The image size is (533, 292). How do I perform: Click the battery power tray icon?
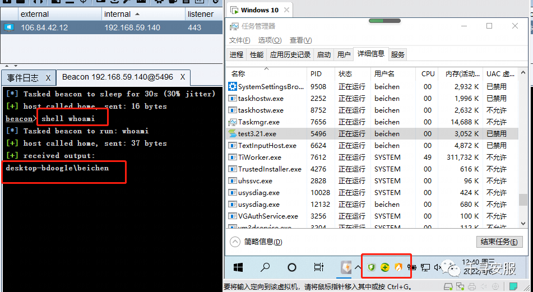pos(413,267)
